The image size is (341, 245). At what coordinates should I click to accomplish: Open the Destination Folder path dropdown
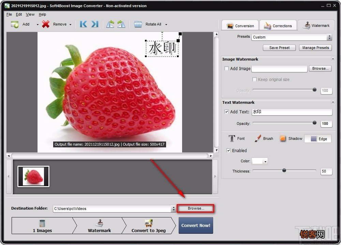pyautogui.click(x=173, y=209)
